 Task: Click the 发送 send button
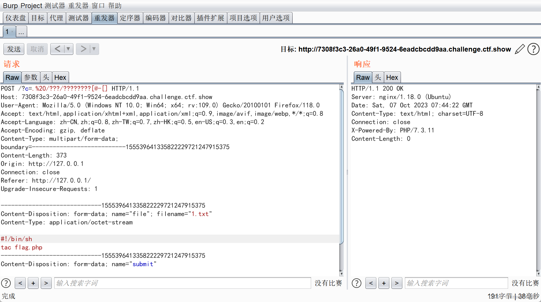coord(14,49)
